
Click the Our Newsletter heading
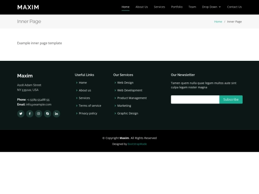[183, 75]
